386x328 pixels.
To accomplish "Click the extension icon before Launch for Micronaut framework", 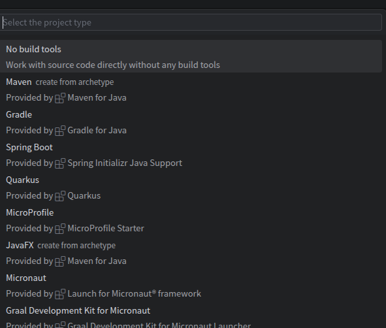I will coord(60,294).
